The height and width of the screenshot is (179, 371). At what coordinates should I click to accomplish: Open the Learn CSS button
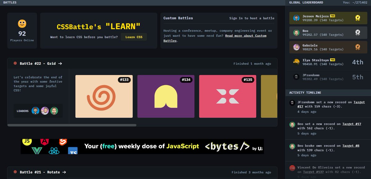(x=134, y=37)
